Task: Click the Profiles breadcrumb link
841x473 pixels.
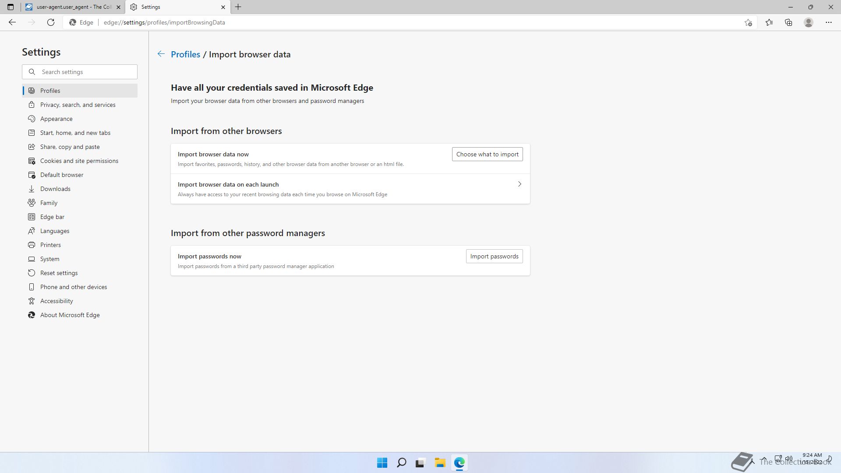Action: point(185,54)
